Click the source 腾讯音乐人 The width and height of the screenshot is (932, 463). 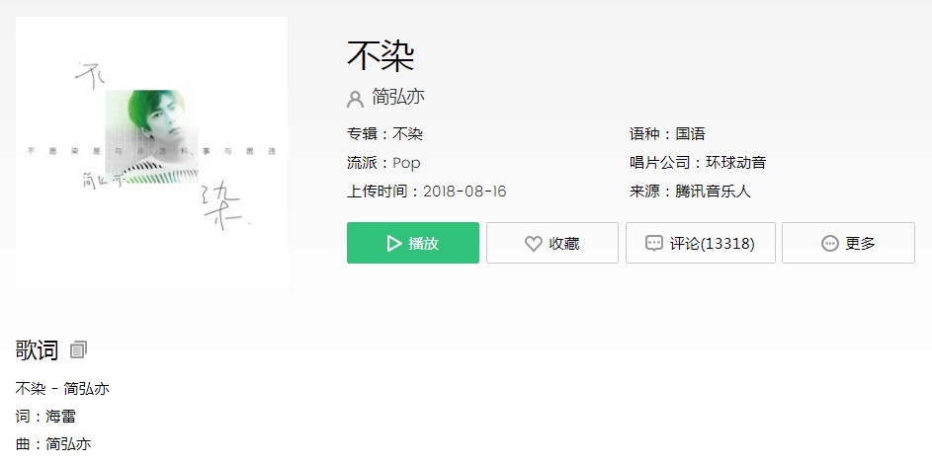pos(714,192)
